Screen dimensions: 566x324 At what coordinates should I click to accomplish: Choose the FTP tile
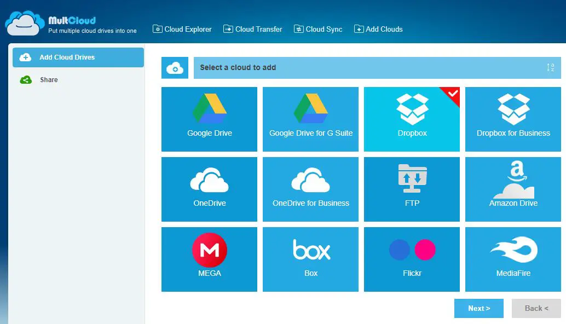(412, 189)
